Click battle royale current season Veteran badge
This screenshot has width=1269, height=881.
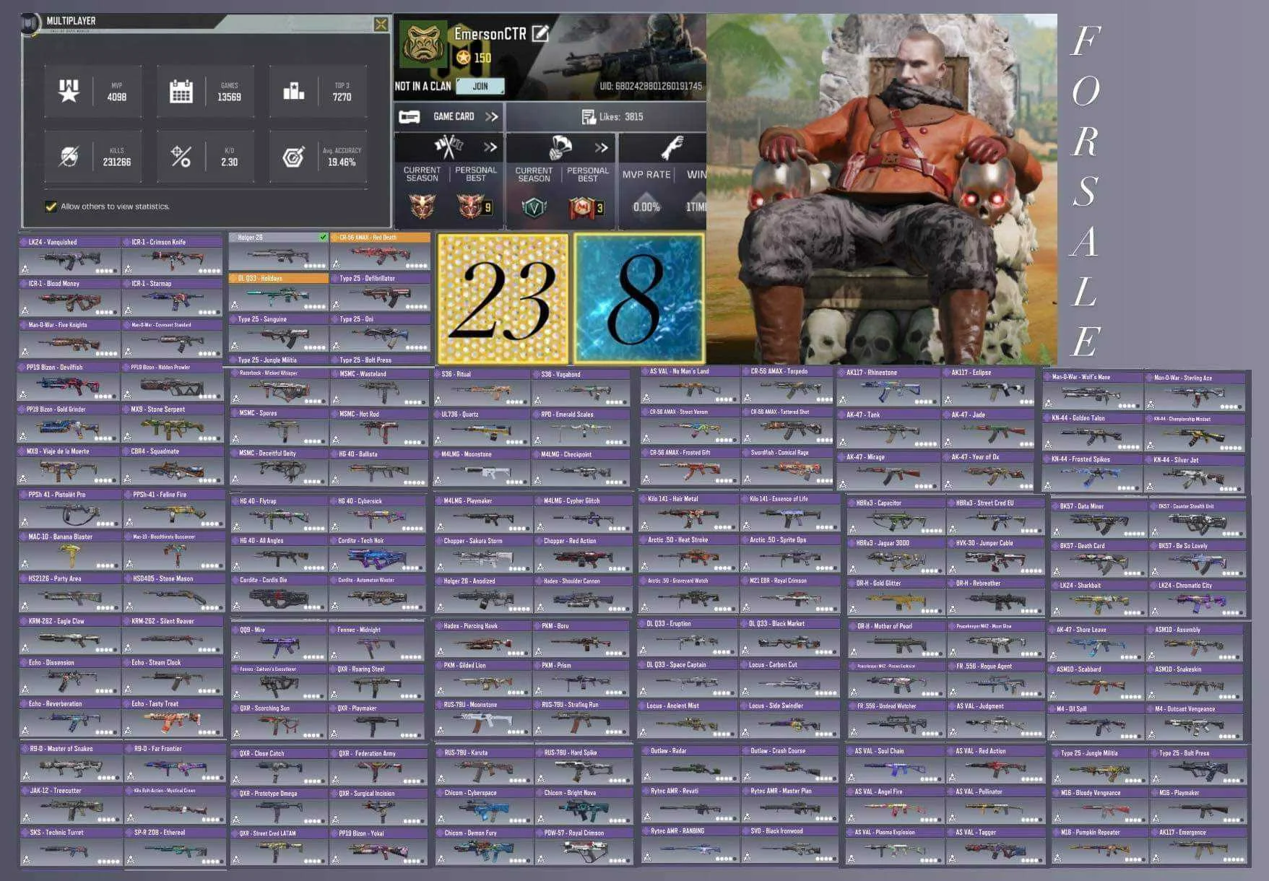tap(534, 207)
